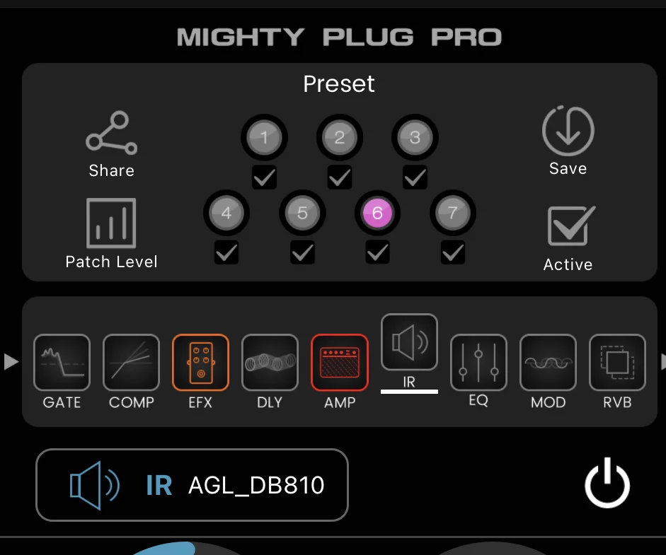
Task: Open the AMP amplifier module
Action: (339, 363)
